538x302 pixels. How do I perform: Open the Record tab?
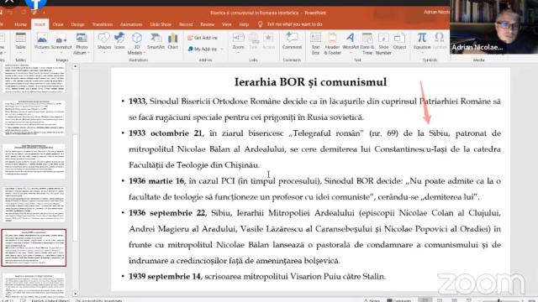pyautogui.click(x=186, y=24)
